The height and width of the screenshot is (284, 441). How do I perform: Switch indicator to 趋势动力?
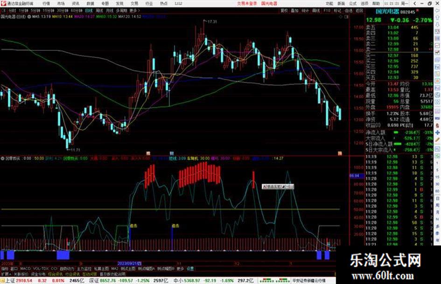coord(67,269)
